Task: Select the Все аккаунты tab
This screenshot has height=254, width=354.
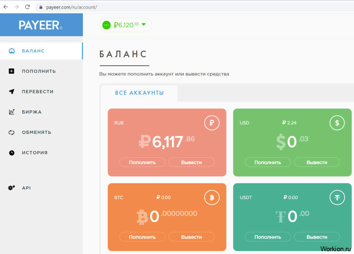Action: point(139,93)
